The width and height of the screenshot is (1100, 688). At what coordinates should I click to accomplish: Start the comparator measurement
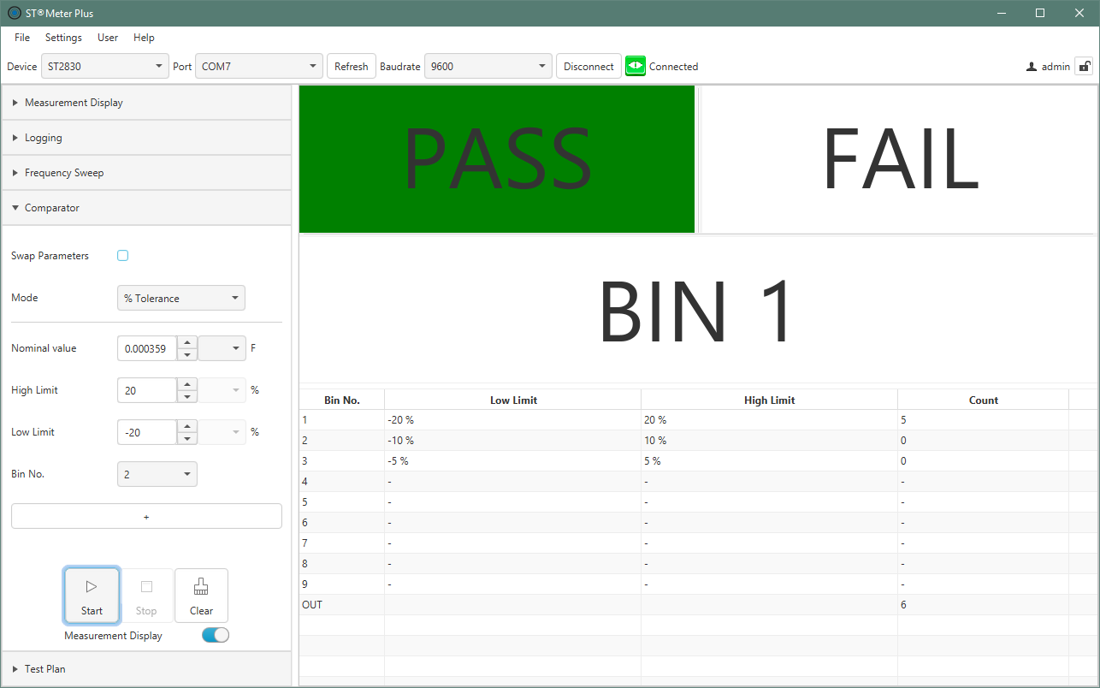pos(92,596)
